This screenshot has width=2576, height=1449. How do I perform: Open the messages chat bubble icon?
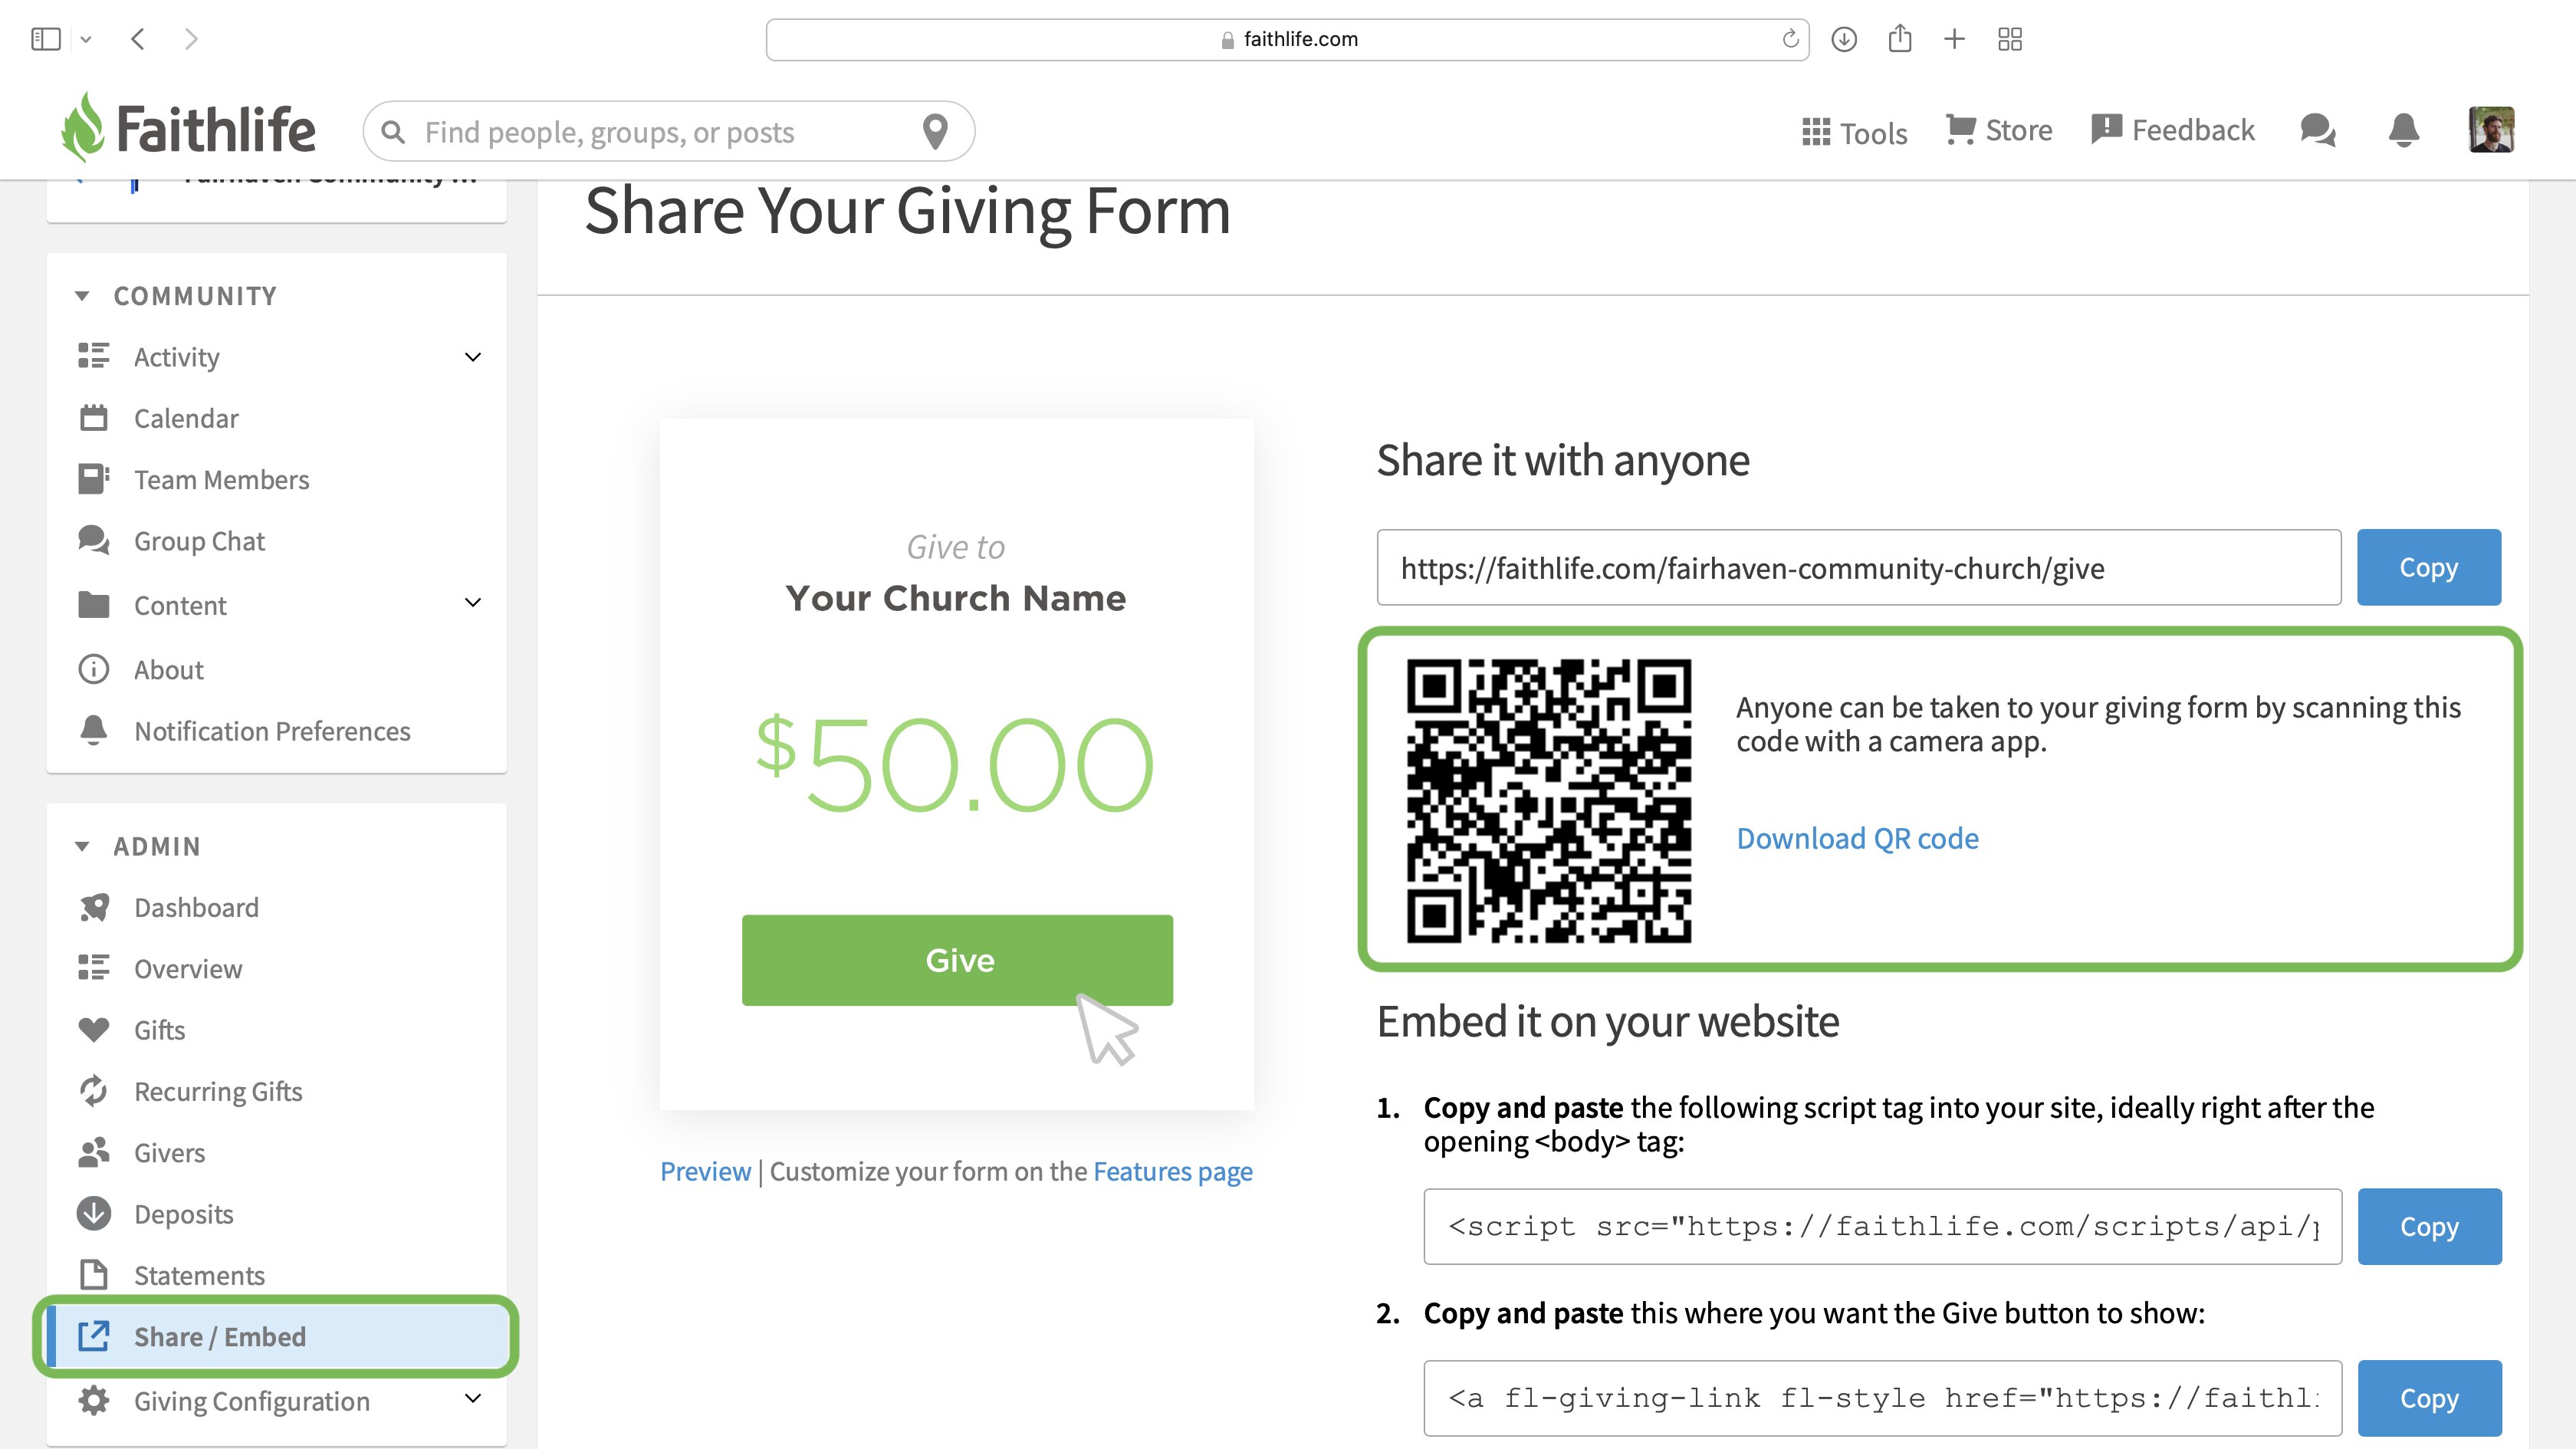point(2317,131)
